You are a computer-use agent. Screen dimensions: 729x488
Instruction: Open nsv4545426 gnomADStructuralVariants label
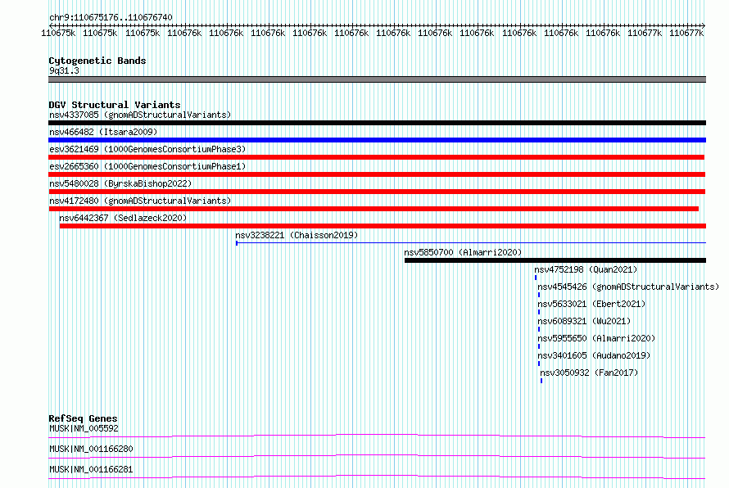[x=628, y=287]
